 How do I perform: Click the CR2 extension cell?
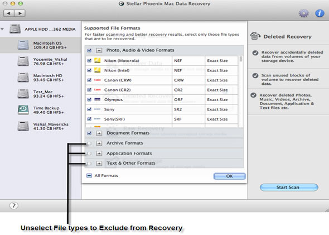tap(188, 90)
